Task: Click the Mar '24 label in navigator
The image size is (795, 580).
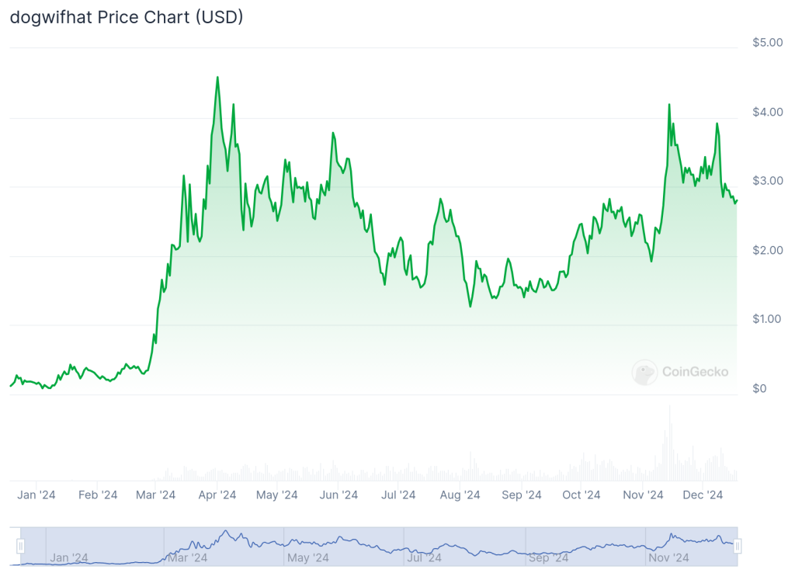Action: click(188, 557)
